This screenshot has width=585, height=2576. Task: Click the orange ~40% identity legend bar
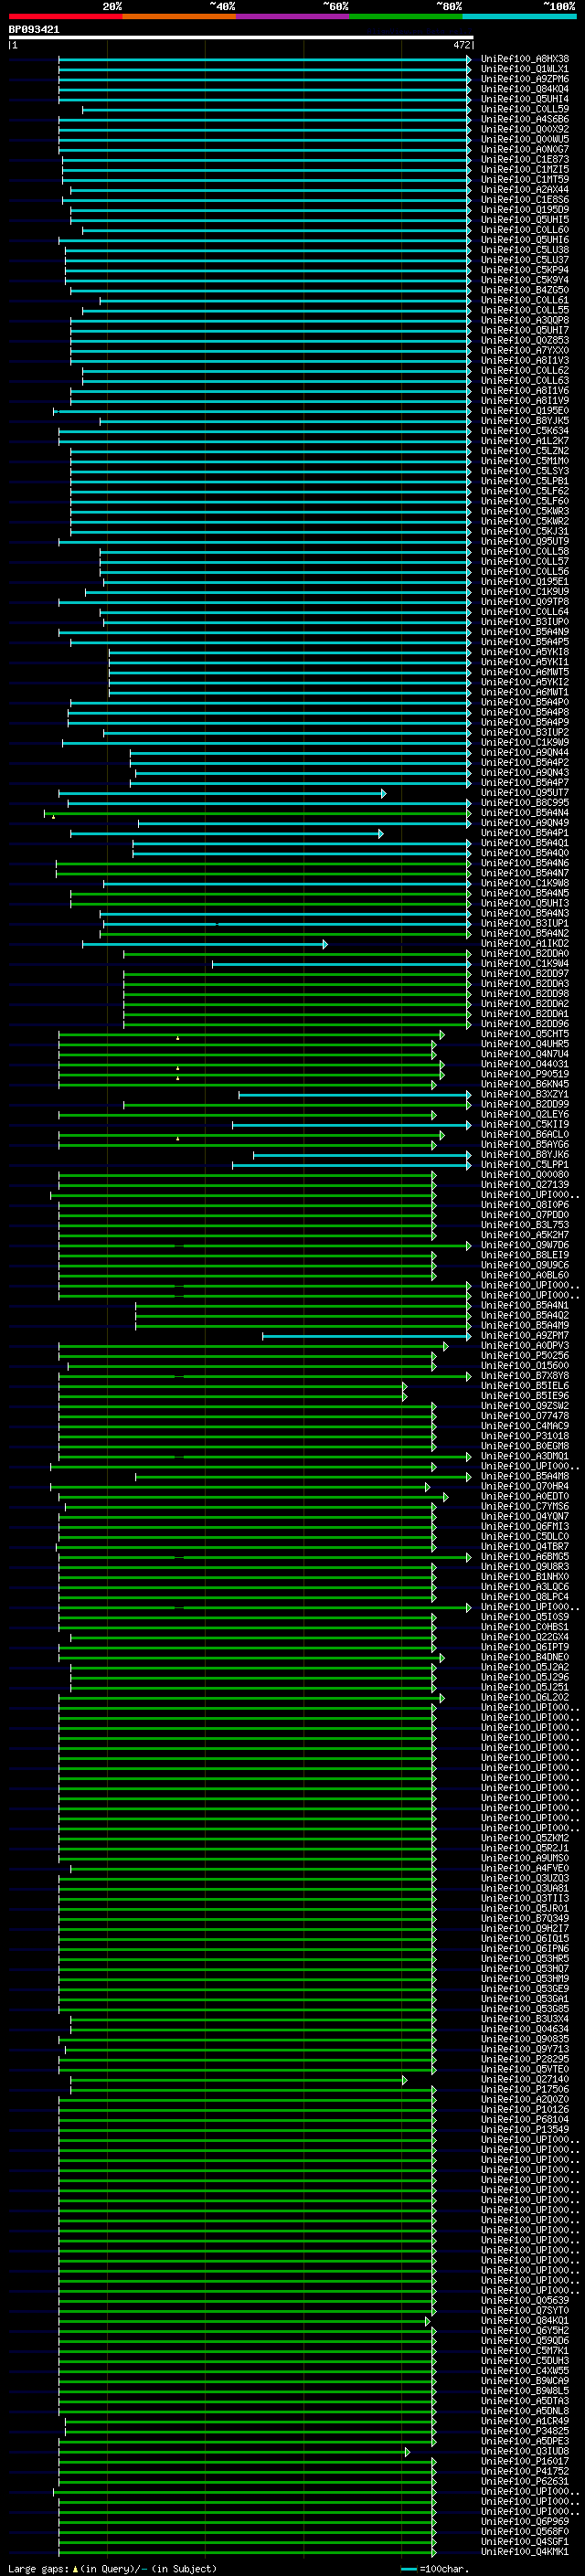[179, 16]
